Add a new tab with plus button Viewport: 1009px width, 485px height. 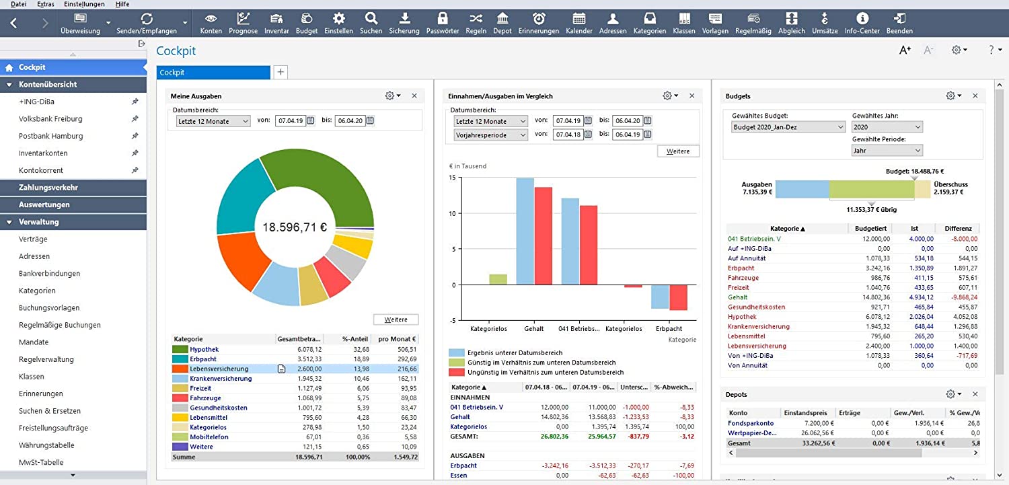click(281, 72)
